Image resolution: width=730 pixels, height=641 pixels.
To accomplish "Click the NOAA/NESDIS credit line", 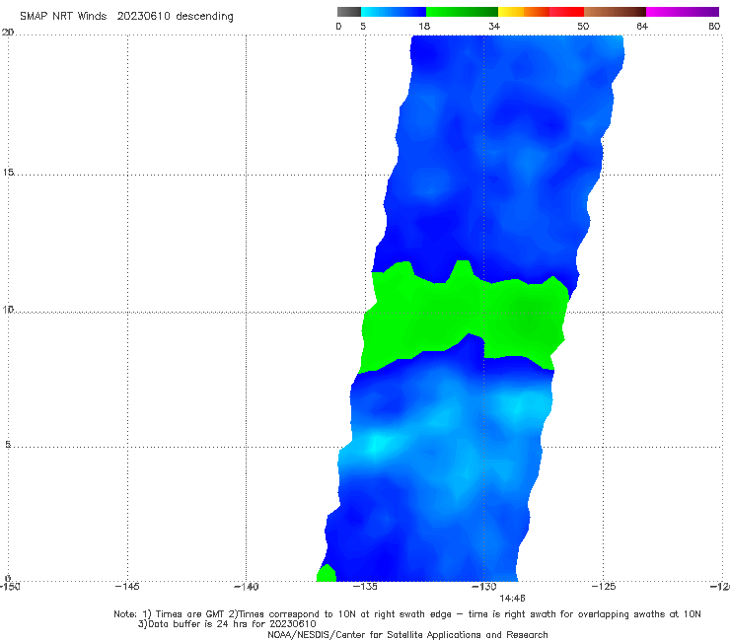I will [x=407, y=634].
